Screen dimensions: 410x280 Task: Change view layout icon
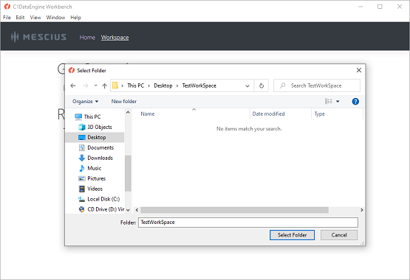tap(329, 101)
